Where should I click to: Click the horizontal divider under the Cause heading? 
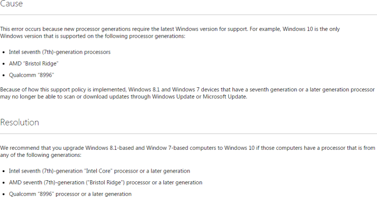188,15
